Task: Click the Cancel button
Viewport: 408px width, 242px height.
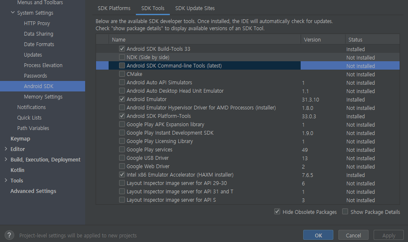Action: (x=353, y=235)
